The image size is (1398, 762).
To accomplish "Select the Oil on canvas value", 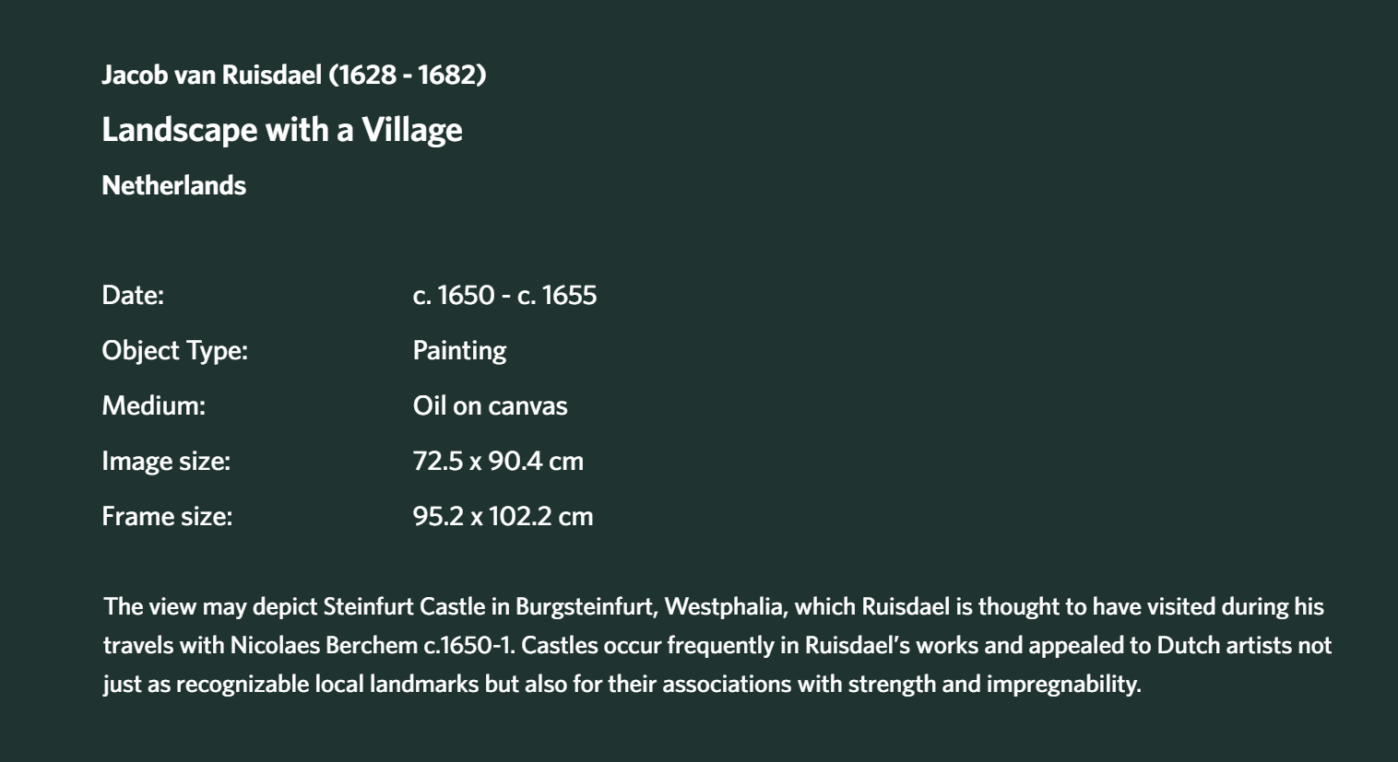I will 490,405.
